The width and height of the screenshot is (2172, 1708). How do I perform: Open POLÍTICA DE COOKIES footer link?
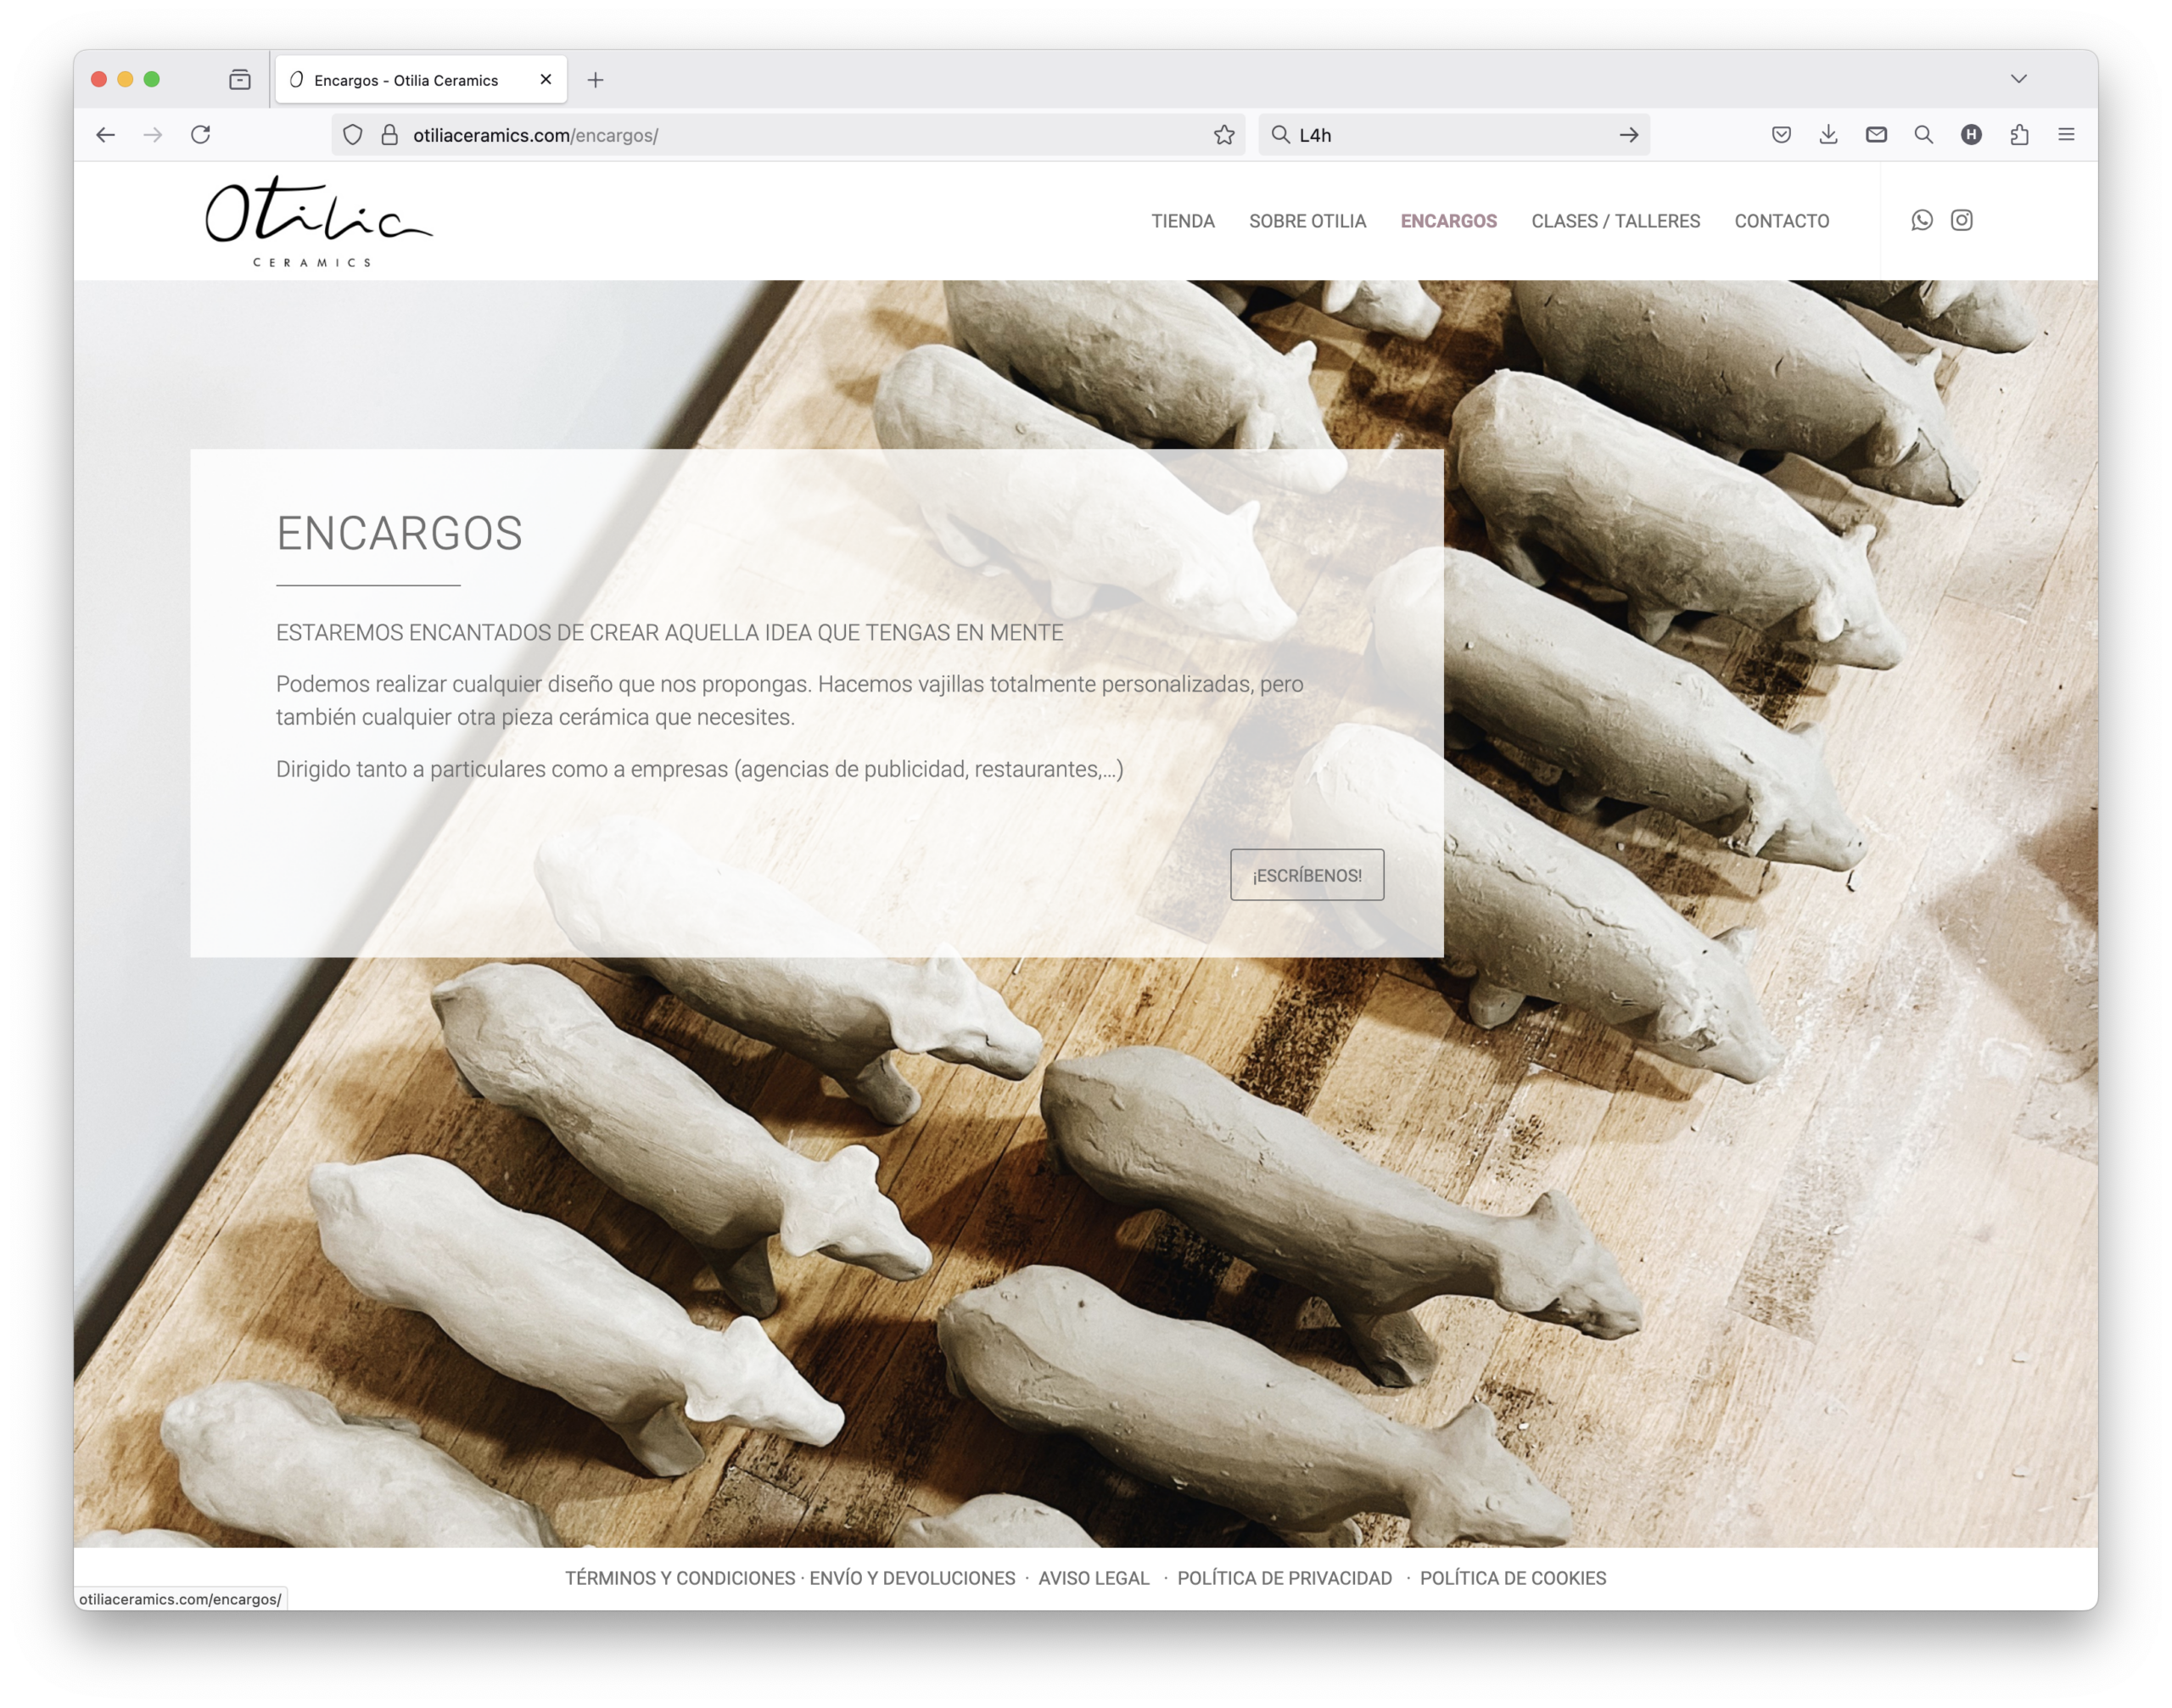click(1512, 1578)
